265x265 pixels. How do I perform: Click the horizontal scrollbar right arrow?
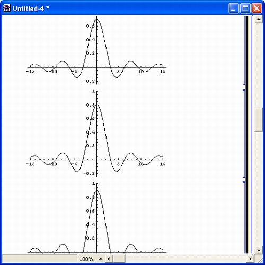point(251,259)
